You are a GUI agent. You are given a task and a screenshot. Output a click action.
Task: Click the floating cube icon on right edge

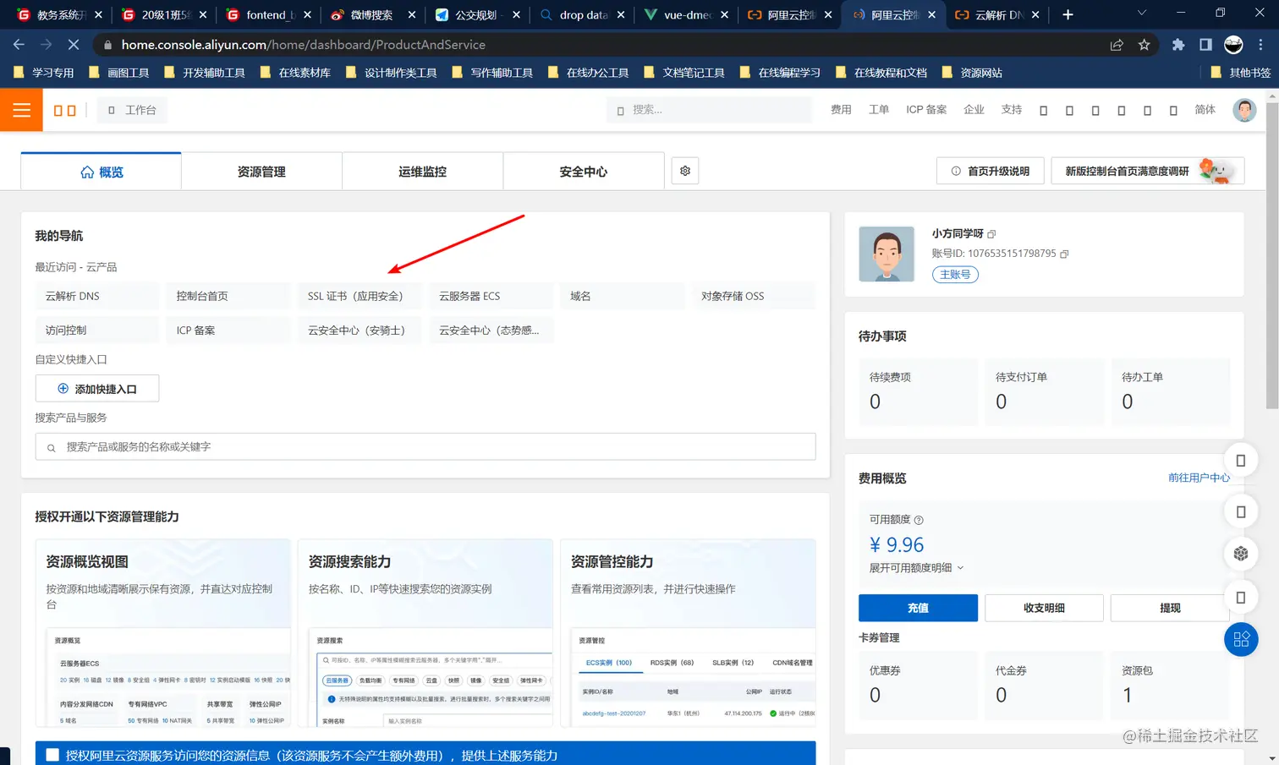(x=1241, y=554)
